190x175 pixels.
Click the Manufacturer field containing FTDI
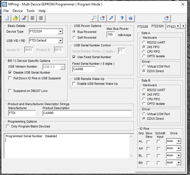coord(22,113)
